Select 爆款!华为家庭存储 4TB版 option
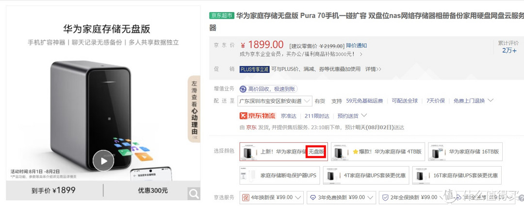This screenshot has height=208, width=524. coord(378,152)
